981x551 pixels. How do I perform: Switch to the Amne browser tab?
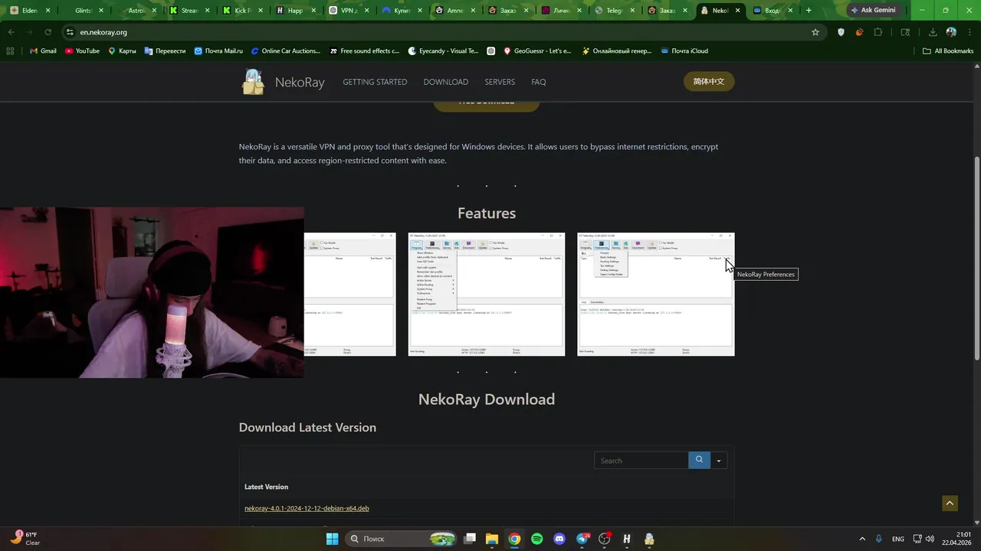coord(454,11)
